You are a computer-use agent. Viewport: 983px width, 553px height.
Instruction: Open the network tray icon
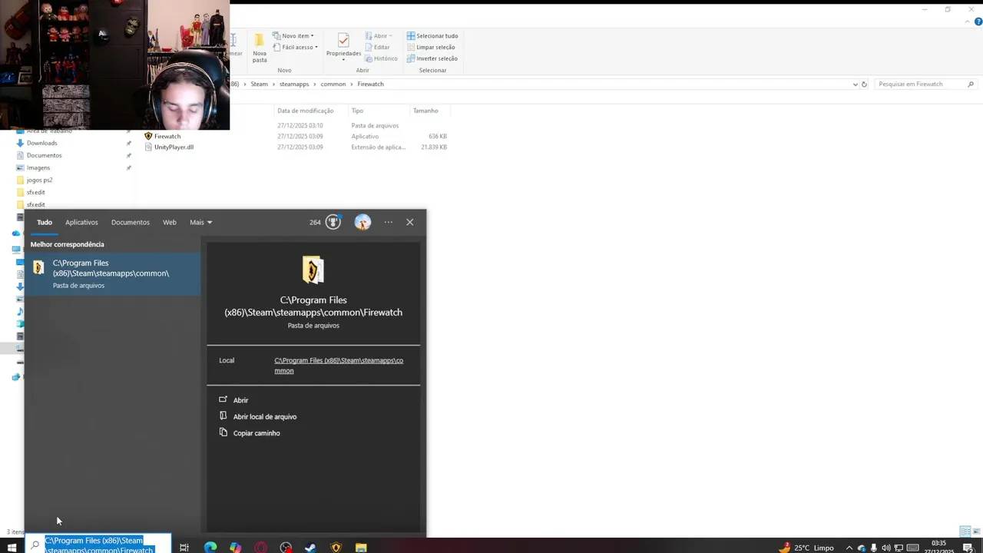[x=899, y=548]
